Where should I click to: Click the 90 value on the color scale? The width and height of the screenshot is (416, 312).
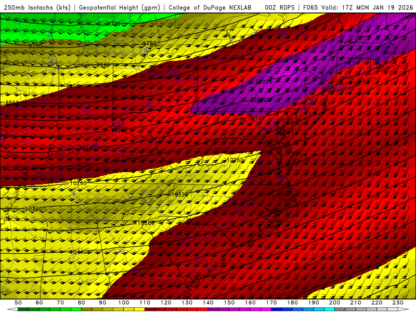tap(102, 303)
